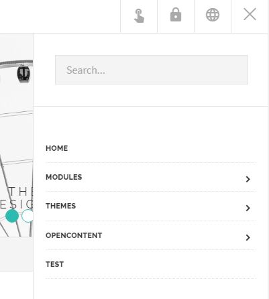
Task: Click the wheel spokes slider background
Action: (17, 156)
